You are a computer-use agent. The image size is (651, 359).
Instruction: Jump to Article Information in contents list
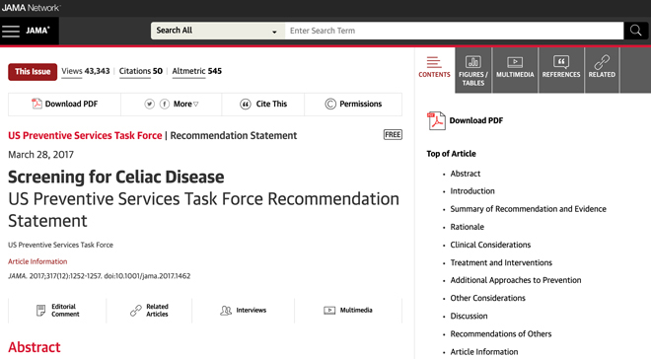(484, 352)
